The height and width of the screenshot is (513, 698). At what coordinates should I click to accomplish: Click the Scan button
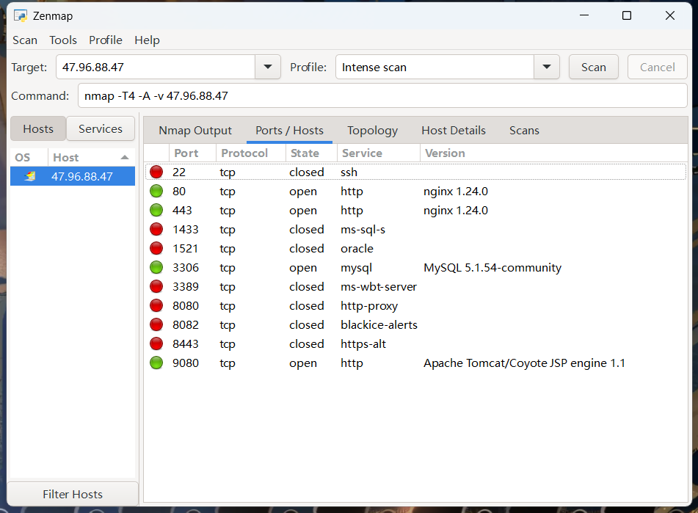click(593, 68)
